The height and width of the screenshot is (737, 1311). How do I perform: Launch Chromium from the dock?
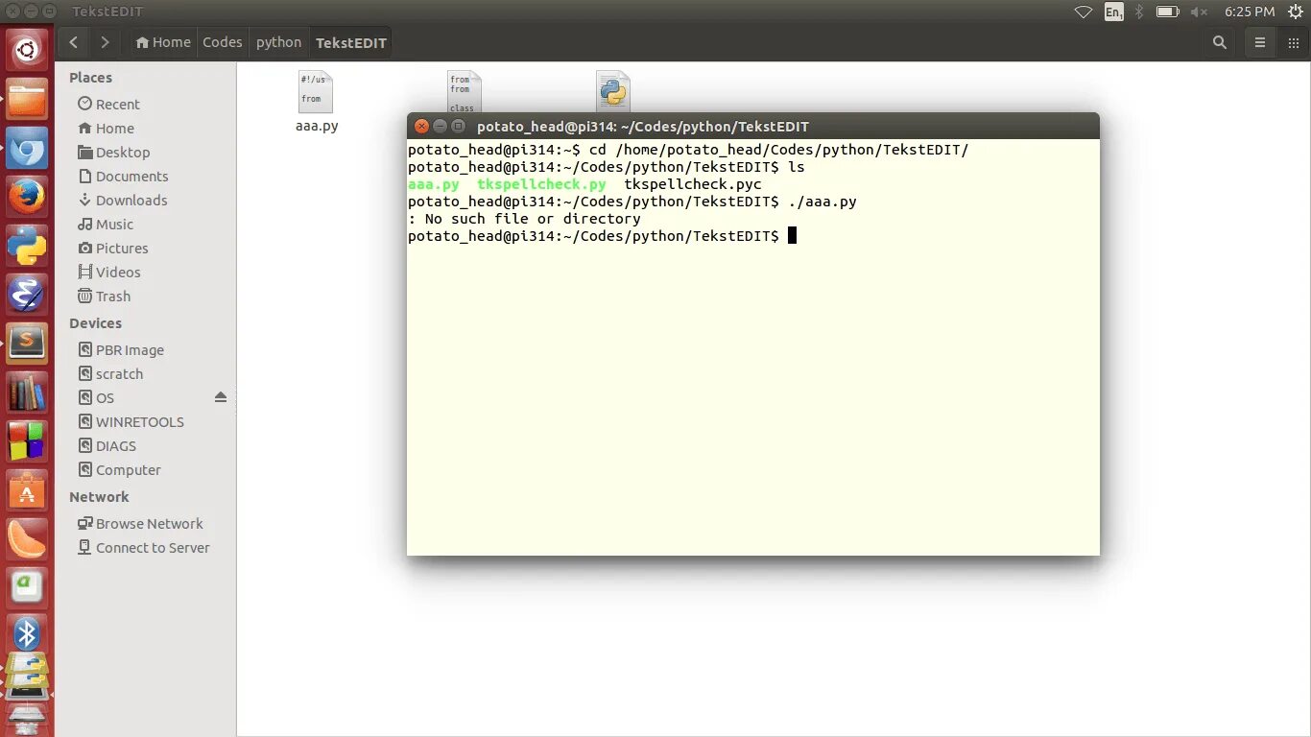(x=27, y=149)
